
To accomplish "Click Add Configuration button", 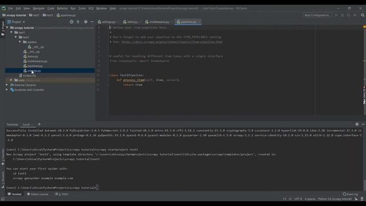I will 317,15.
